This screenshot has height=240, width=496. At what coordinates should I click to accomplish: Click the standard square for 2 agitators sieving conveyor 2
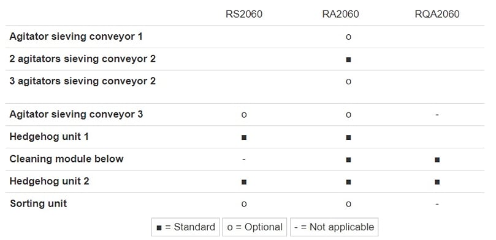[x=348, y=59]
